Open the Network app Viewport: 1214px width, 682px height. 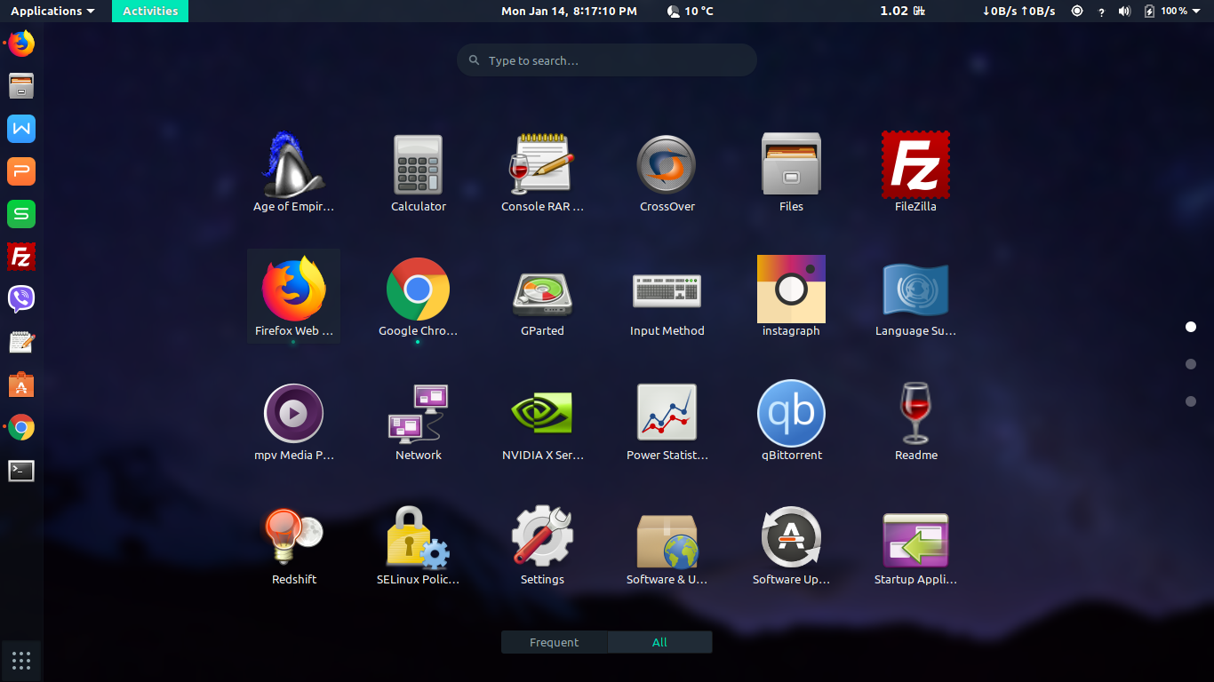pyautogui.click(x=418, y=414)
